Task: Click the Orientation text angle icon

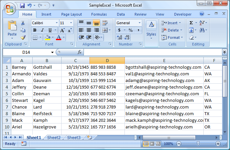Action: (97, 37)
